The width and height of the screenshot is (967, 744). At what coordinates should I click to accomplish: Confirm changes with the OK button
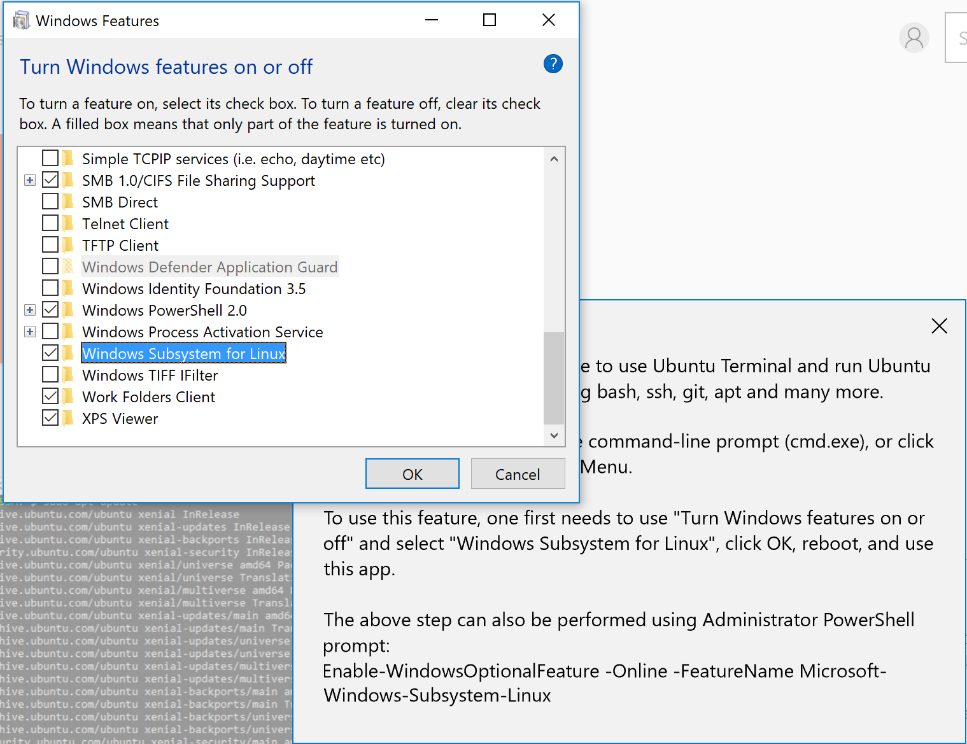pyautogui.click(x=413, y=474)
